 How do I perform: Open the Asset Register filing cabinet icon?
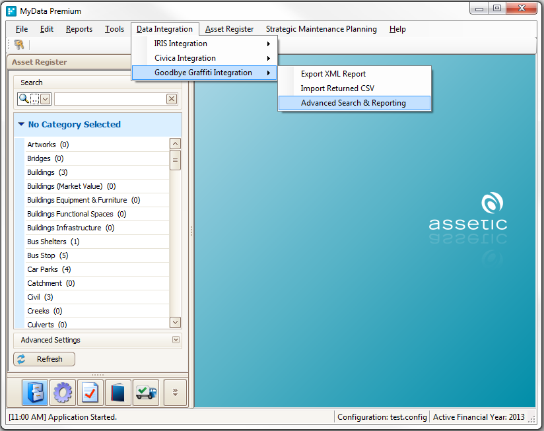click(x=35, y=393)
